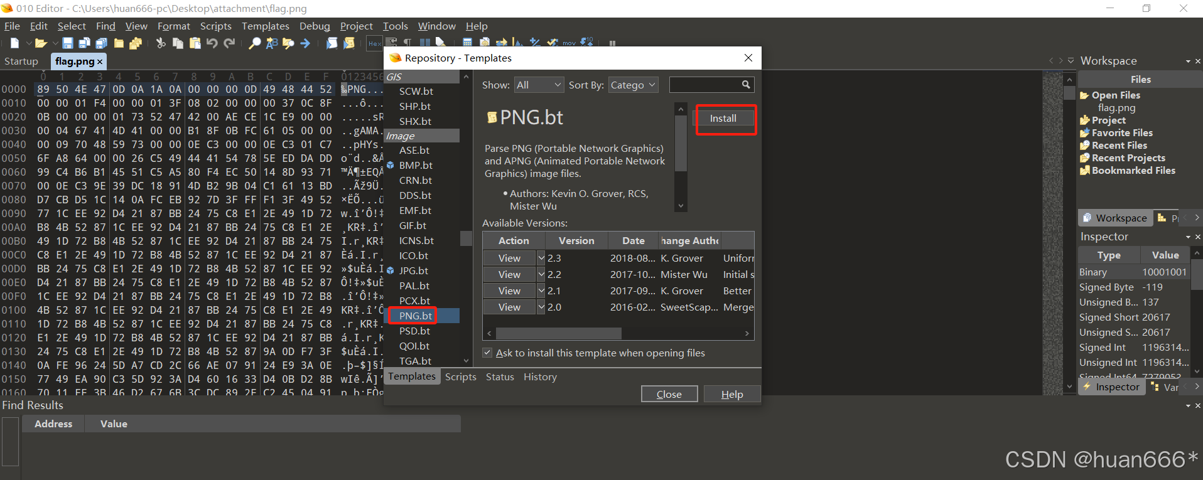This screenshot has width=1203, height=480.
Task: Click the Run Template icon
Action: point(349,43)
